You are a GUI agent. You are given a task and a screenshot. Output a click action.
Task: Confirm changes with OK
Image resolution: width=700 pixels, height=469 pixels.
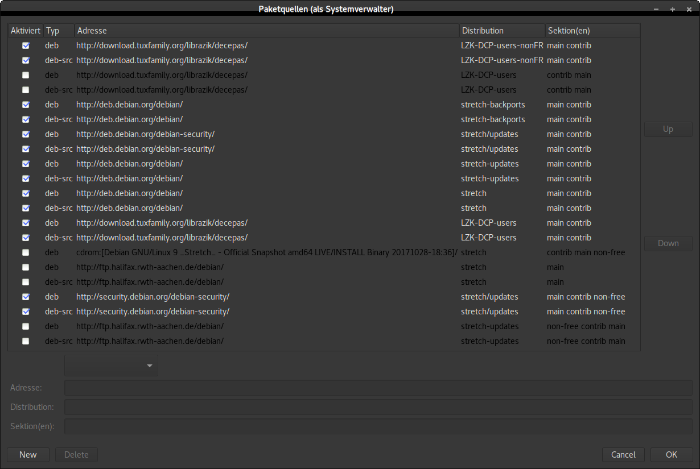[x=672, y=455]
